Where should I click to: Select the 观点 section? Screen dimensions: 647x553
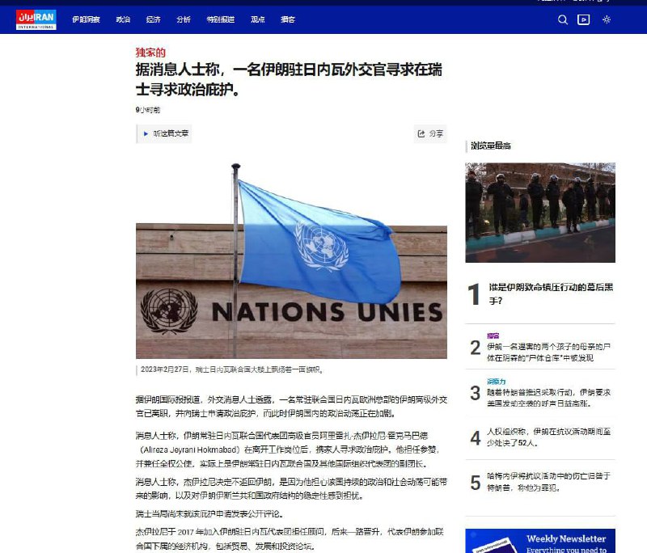point(257,19)
